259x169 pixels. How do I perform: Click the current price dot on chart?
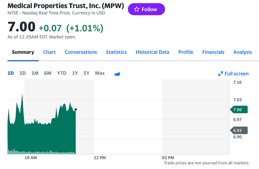coord(76,109)
